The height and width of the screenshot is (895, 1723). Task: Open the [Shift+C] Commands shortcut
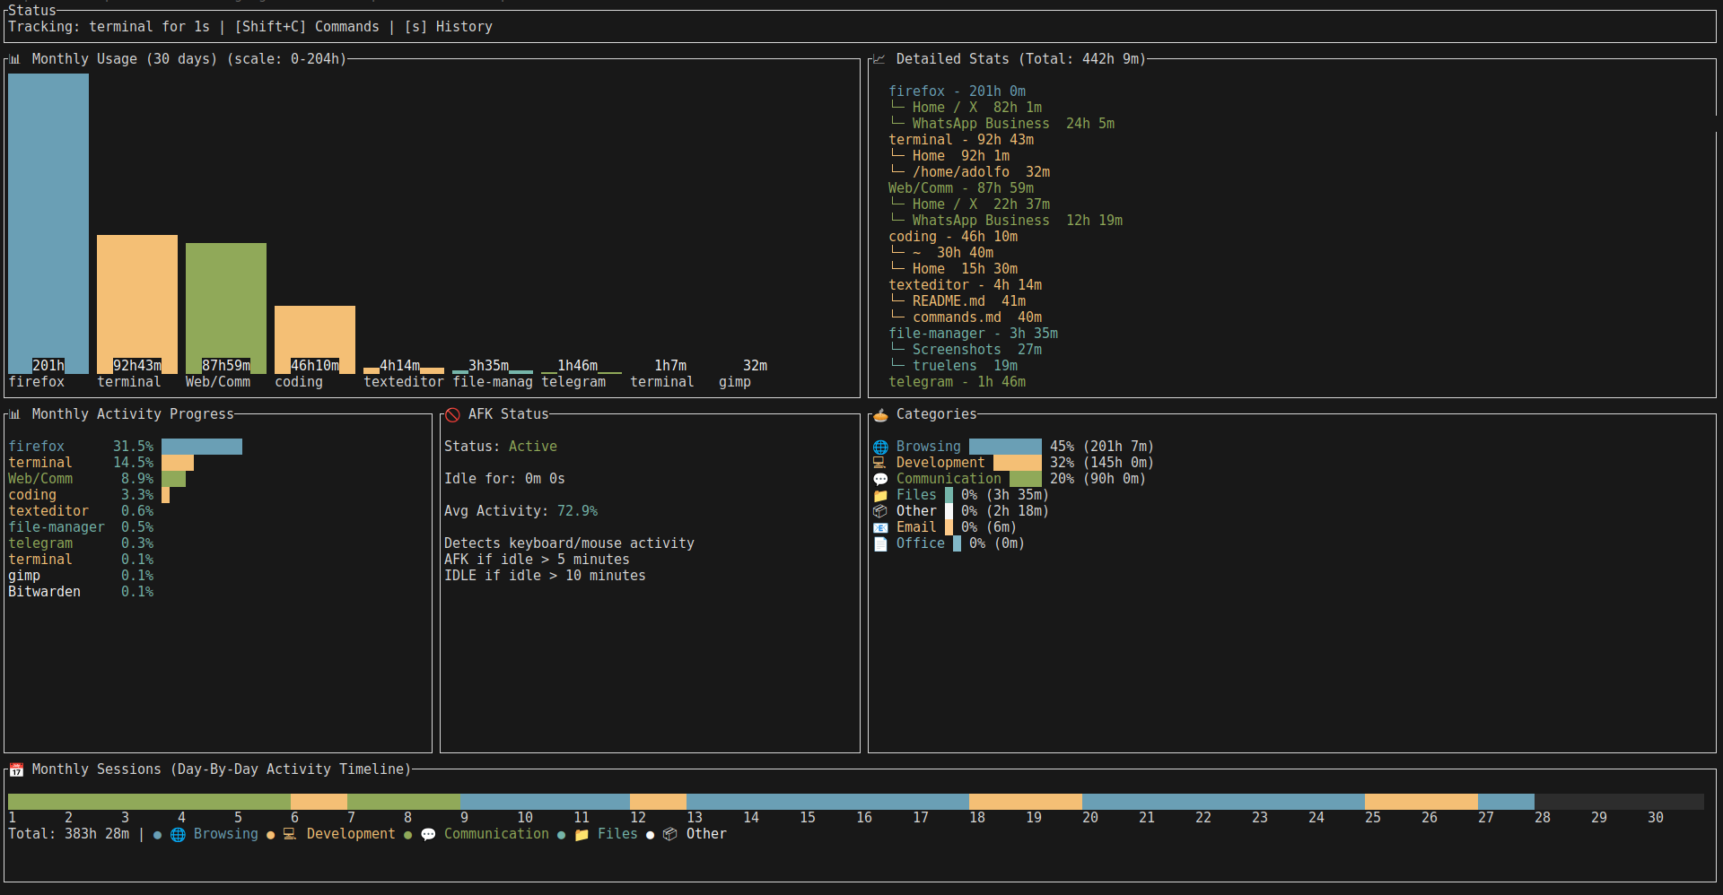pyautogui.click(x=307, y=27)
